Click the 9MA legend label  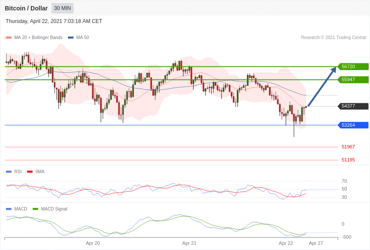pos(40,172)
